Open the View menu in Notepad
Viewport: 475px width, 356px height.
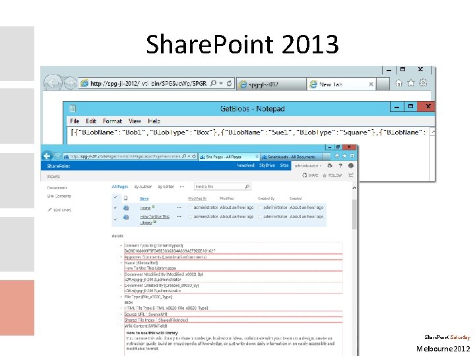[135, 121]
